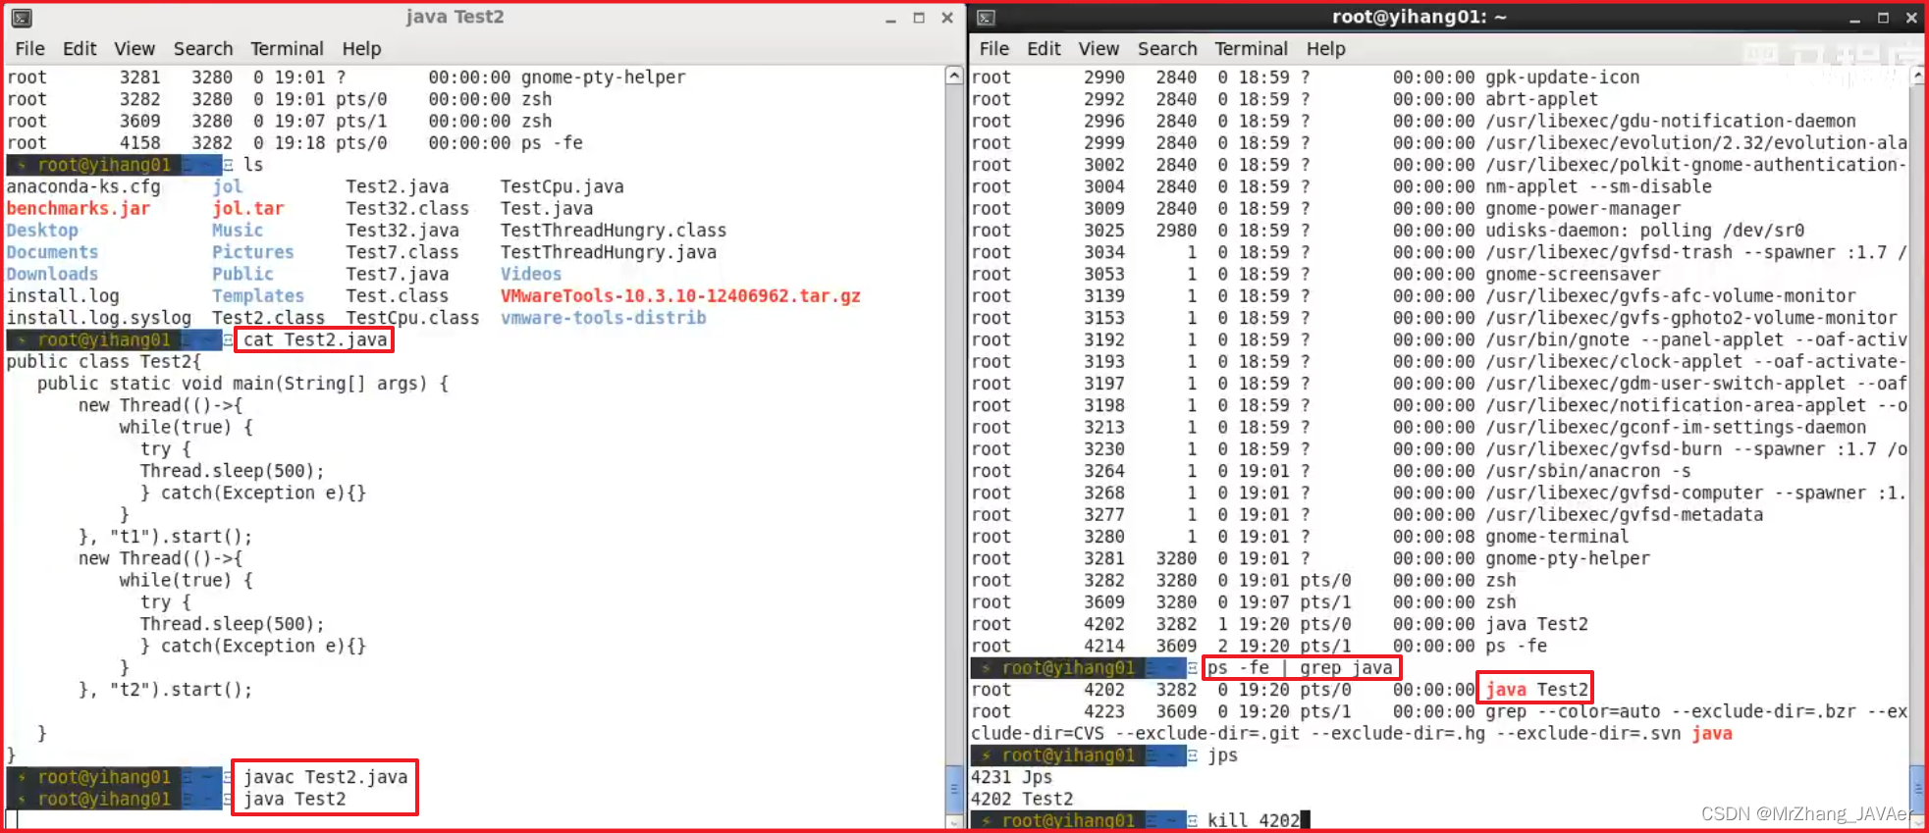Click Templates directory in listing
Screen dimensions: 1929x833
click(258, 295)
